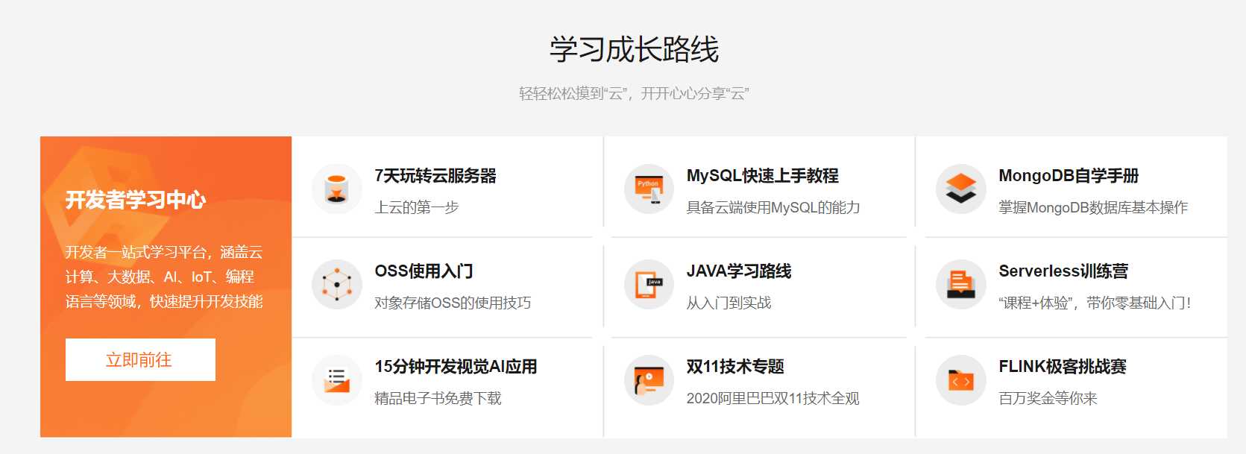The image size is (1246, 454).
Task: Click the Serverless训练营 document tray icon
Action: [x=961, y=285]
